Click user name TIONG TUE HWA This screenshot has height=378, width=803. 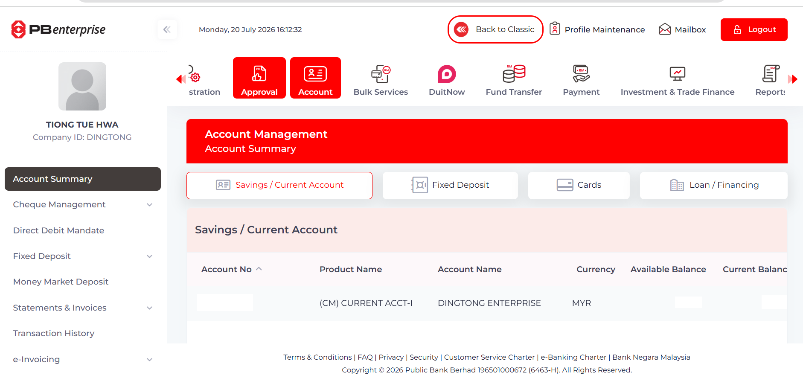(x=82, y=125)
